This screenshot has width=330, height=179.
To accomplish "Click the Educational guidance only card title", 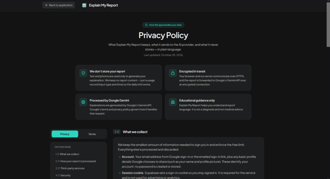I will pos(197,101).
